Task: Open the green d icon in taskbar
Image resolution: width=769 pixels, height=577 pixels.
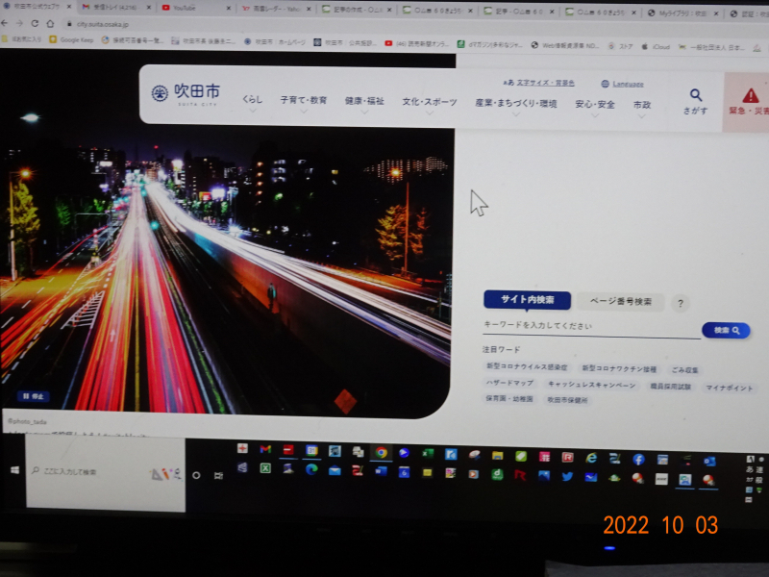Action: click(497, 474)
